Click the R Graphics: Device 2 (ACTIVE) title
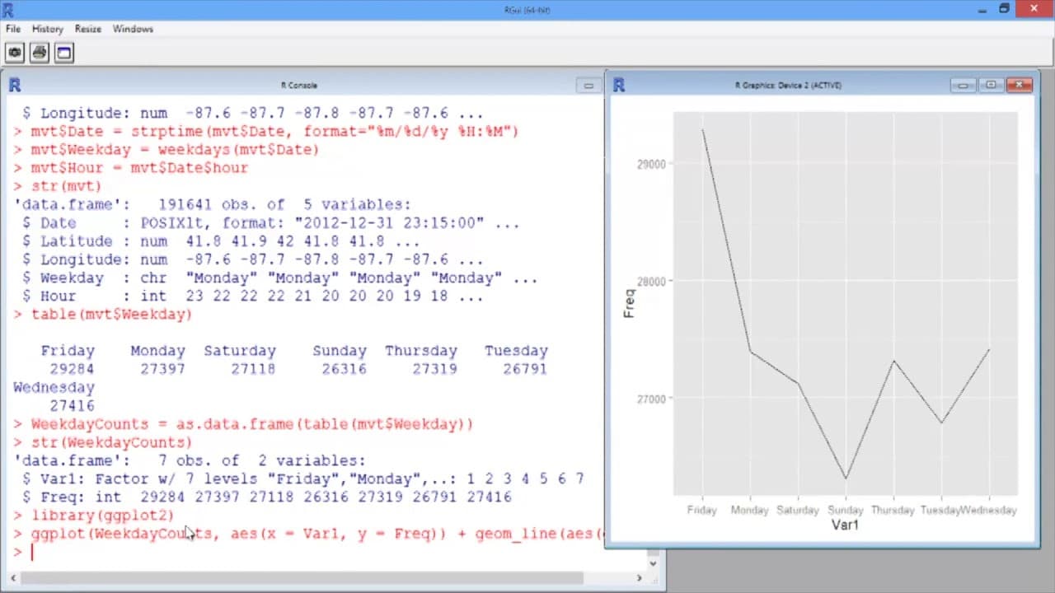Screen dimensions: 1055x593 pos(788,85)
